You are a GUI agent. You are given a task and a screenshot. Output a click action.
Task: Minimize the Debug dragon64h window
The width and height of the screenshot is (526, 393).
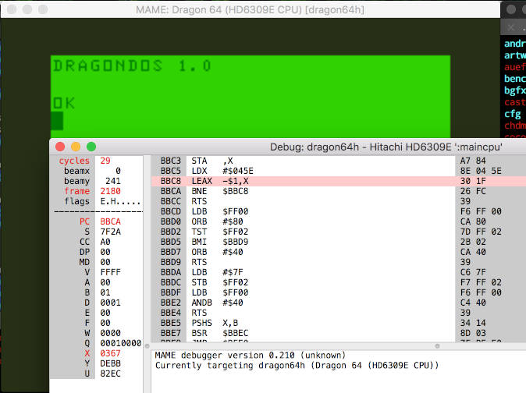[x=76, y=147]
